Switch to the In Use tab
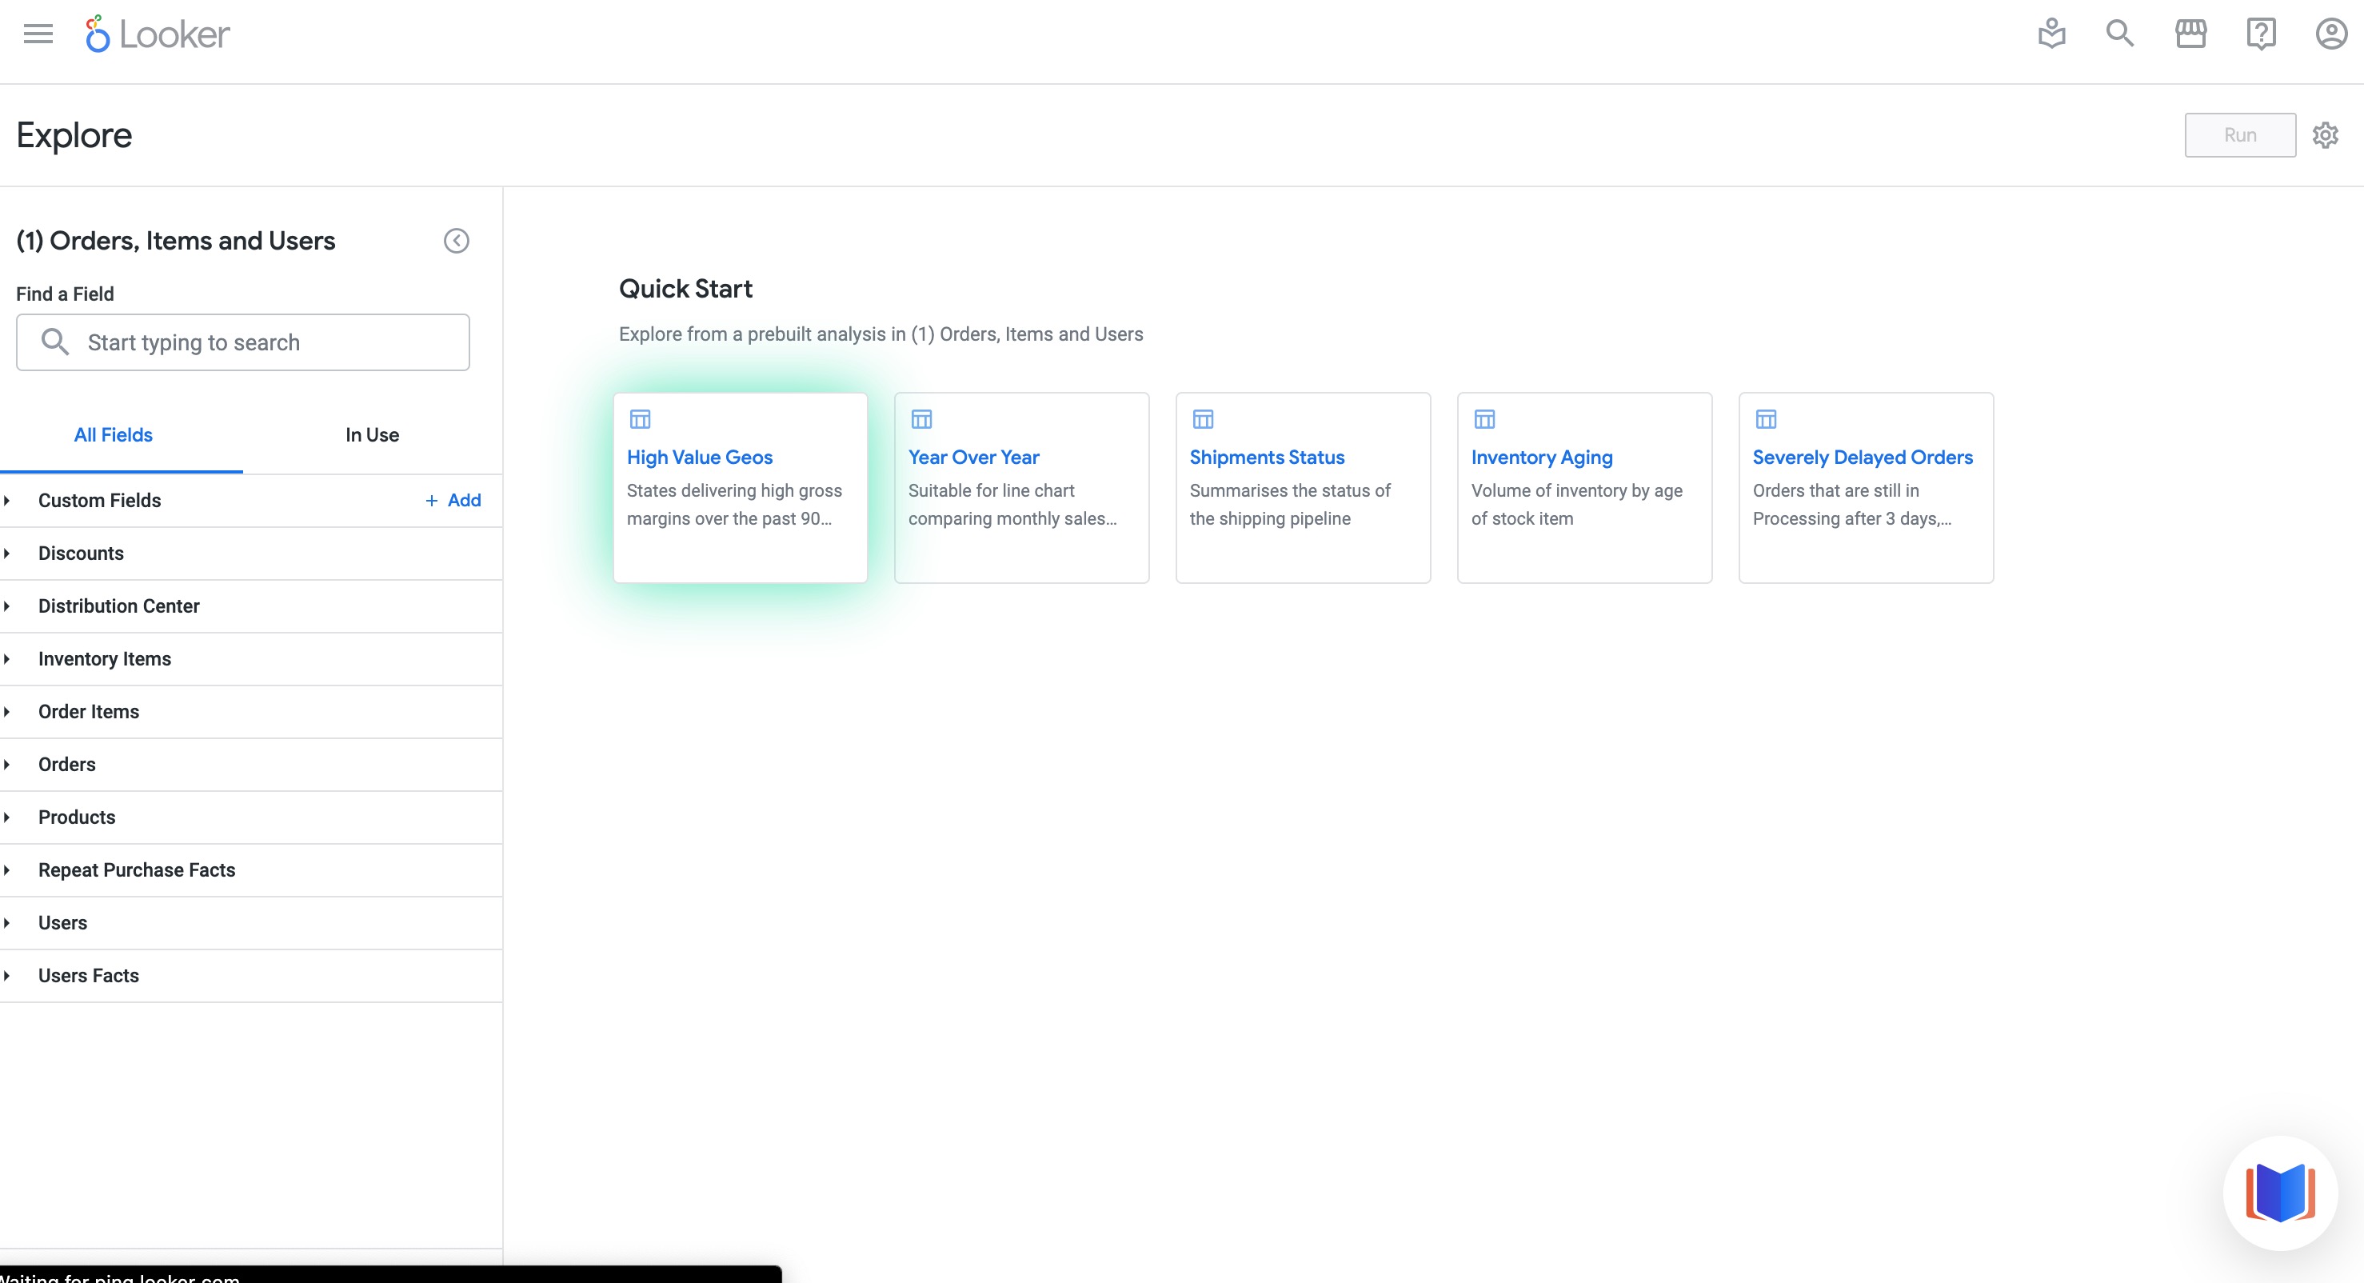Viewport: 2364px width, 1283px height. point(372,435)
